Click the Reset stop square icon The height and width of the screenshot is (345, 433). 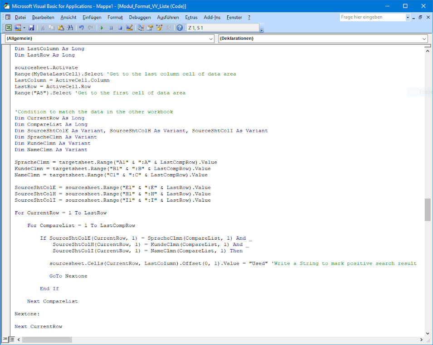[x=120, y=28]
